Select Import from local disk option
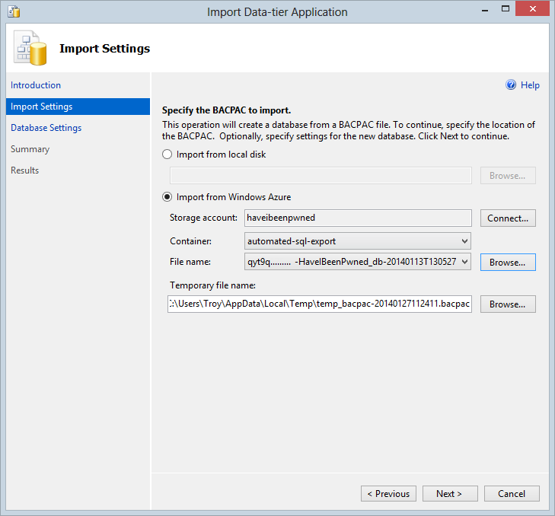This screenshot has width=555, height=516. 169,154
